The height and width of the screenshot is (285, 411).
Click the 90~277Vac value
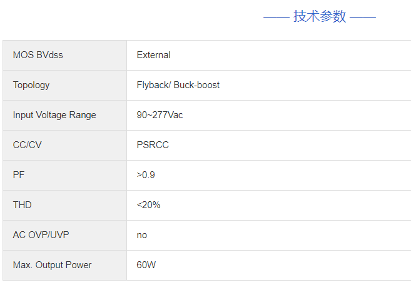160,115
